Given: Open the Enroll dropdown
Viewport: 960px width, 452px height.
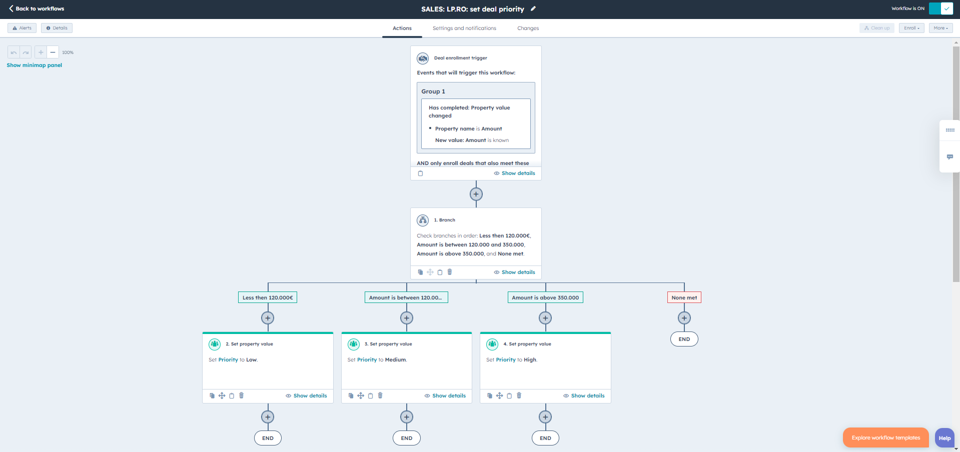Looking at the screenshot, I should 911,28.
